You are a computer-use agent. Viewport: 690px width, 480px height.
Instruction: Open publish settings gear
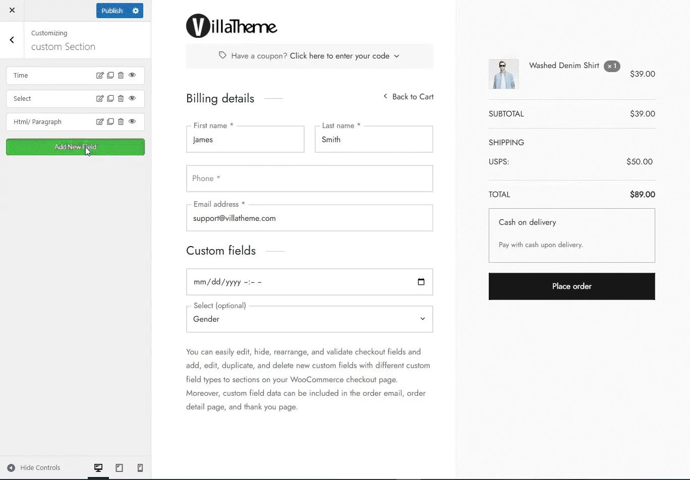click(135, 11)
